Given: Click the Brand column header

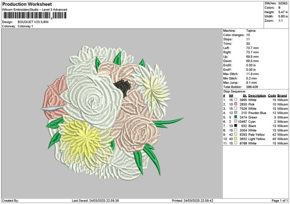Looking at the screenshot, I should 282,96.
